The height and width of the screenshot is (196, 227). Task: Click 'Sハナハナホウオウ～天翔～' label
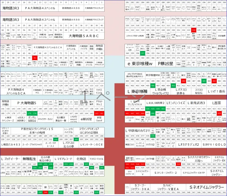pos(199,159)
